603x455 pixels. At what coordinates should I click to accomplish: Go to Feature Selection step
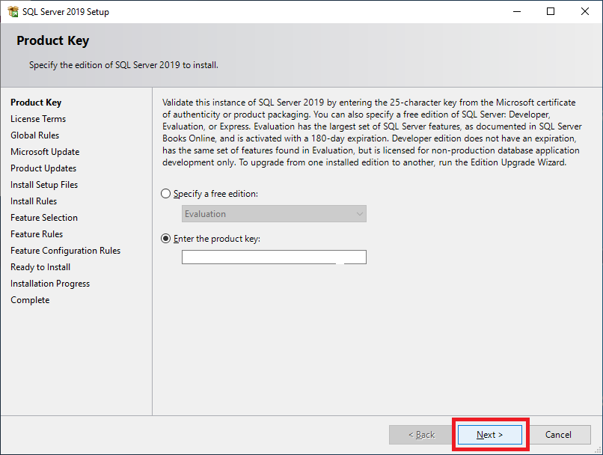click(44, 218)
